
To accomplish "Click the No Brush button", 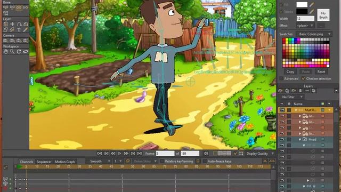I will [323, 15].
